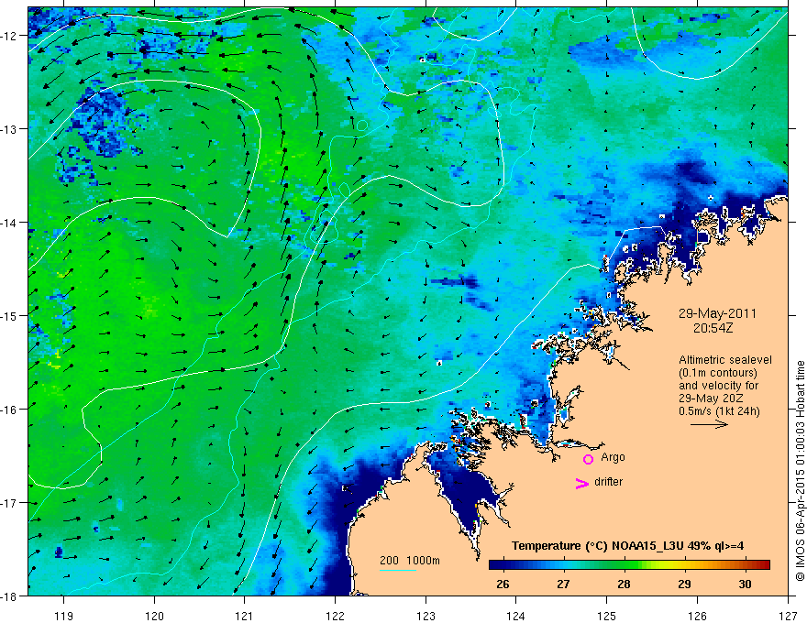The image size is (807, 623).
Task: Click the longitude axis label 119
Action: [x=64, y=616]
